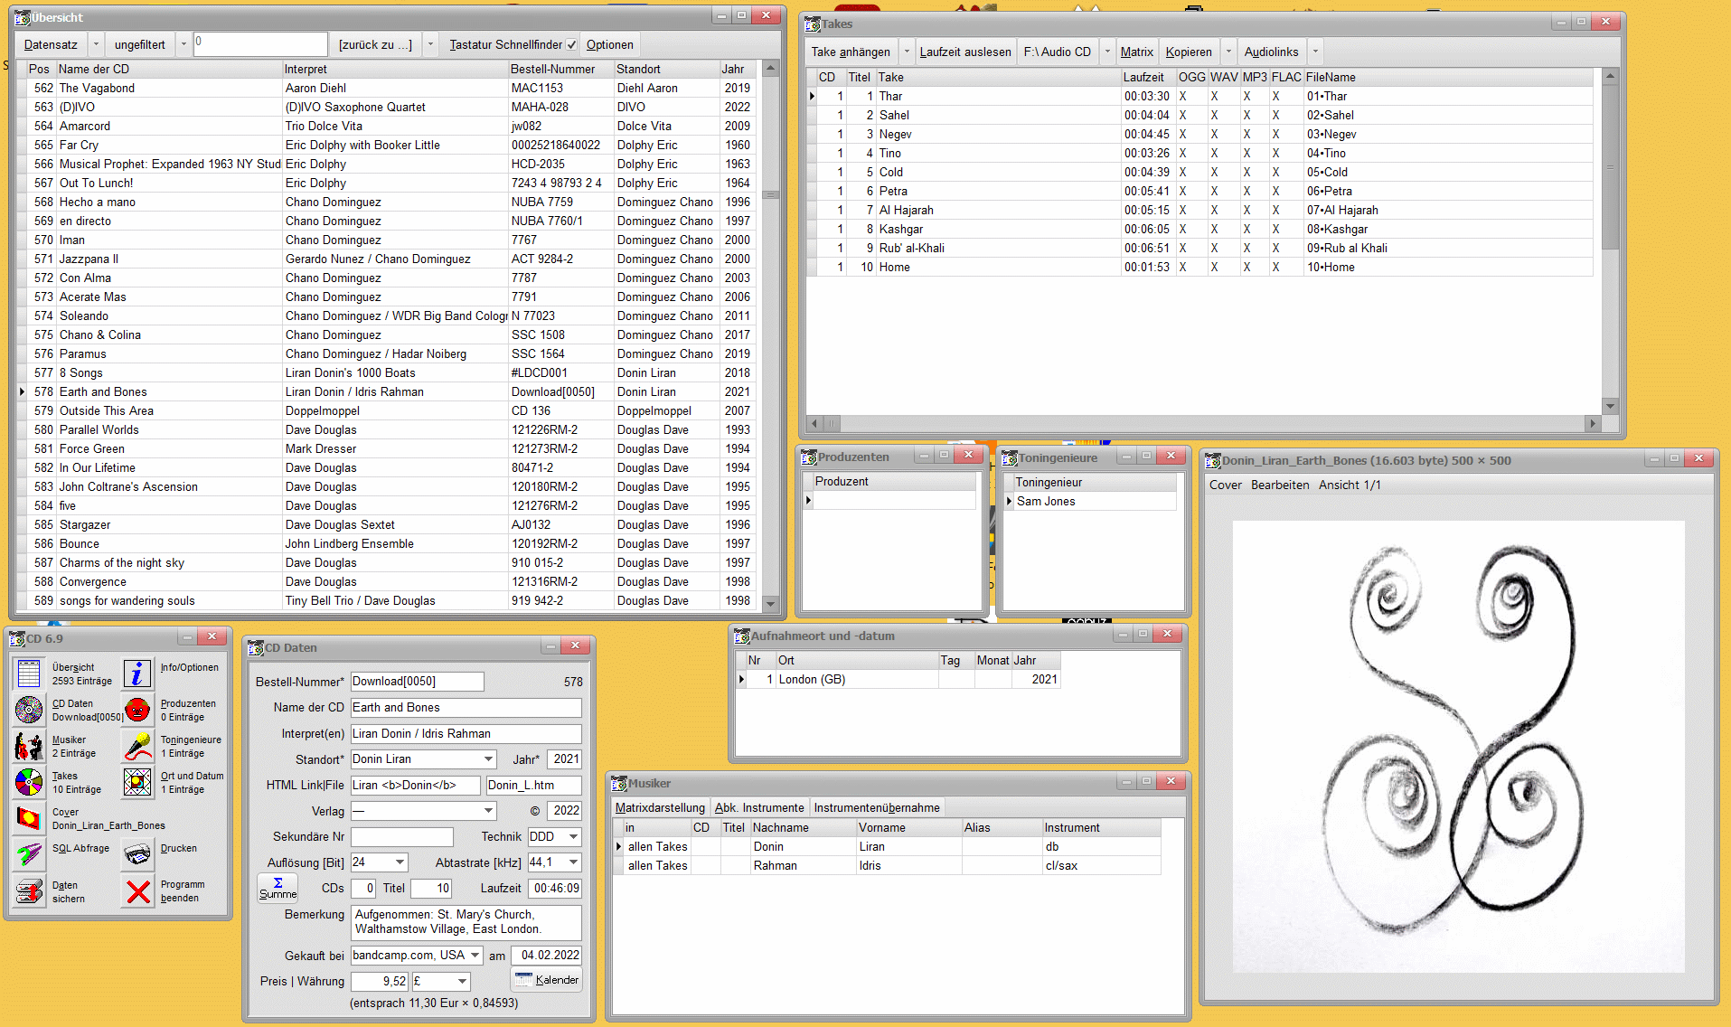
Task: Click Ansicht 1/1 in cover window
Action: pos(1350,485)
